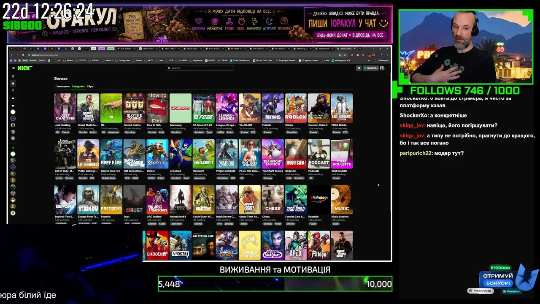540x304 pixels.
Task: Open the Dota 2 category cover
Action: click(157, 154)
